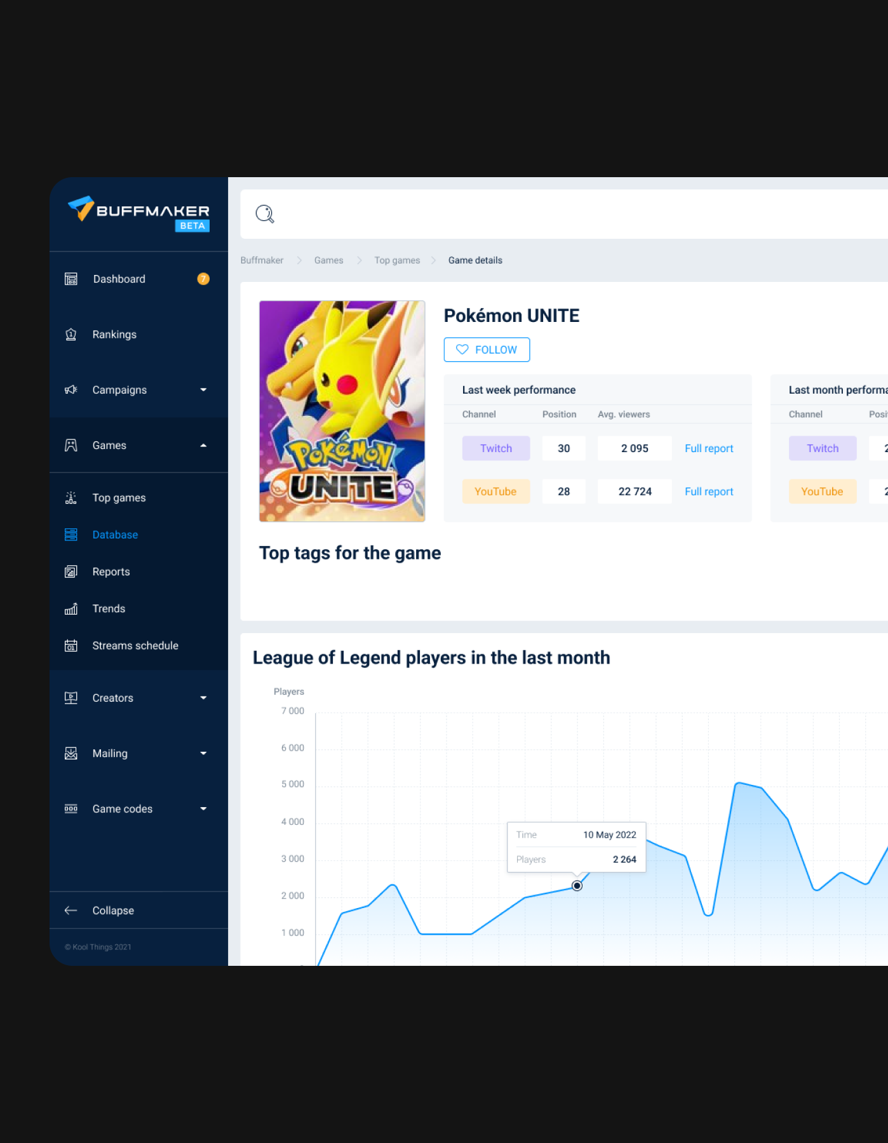
Task: Collapse the Games section arrow
Action: [203, 445]
